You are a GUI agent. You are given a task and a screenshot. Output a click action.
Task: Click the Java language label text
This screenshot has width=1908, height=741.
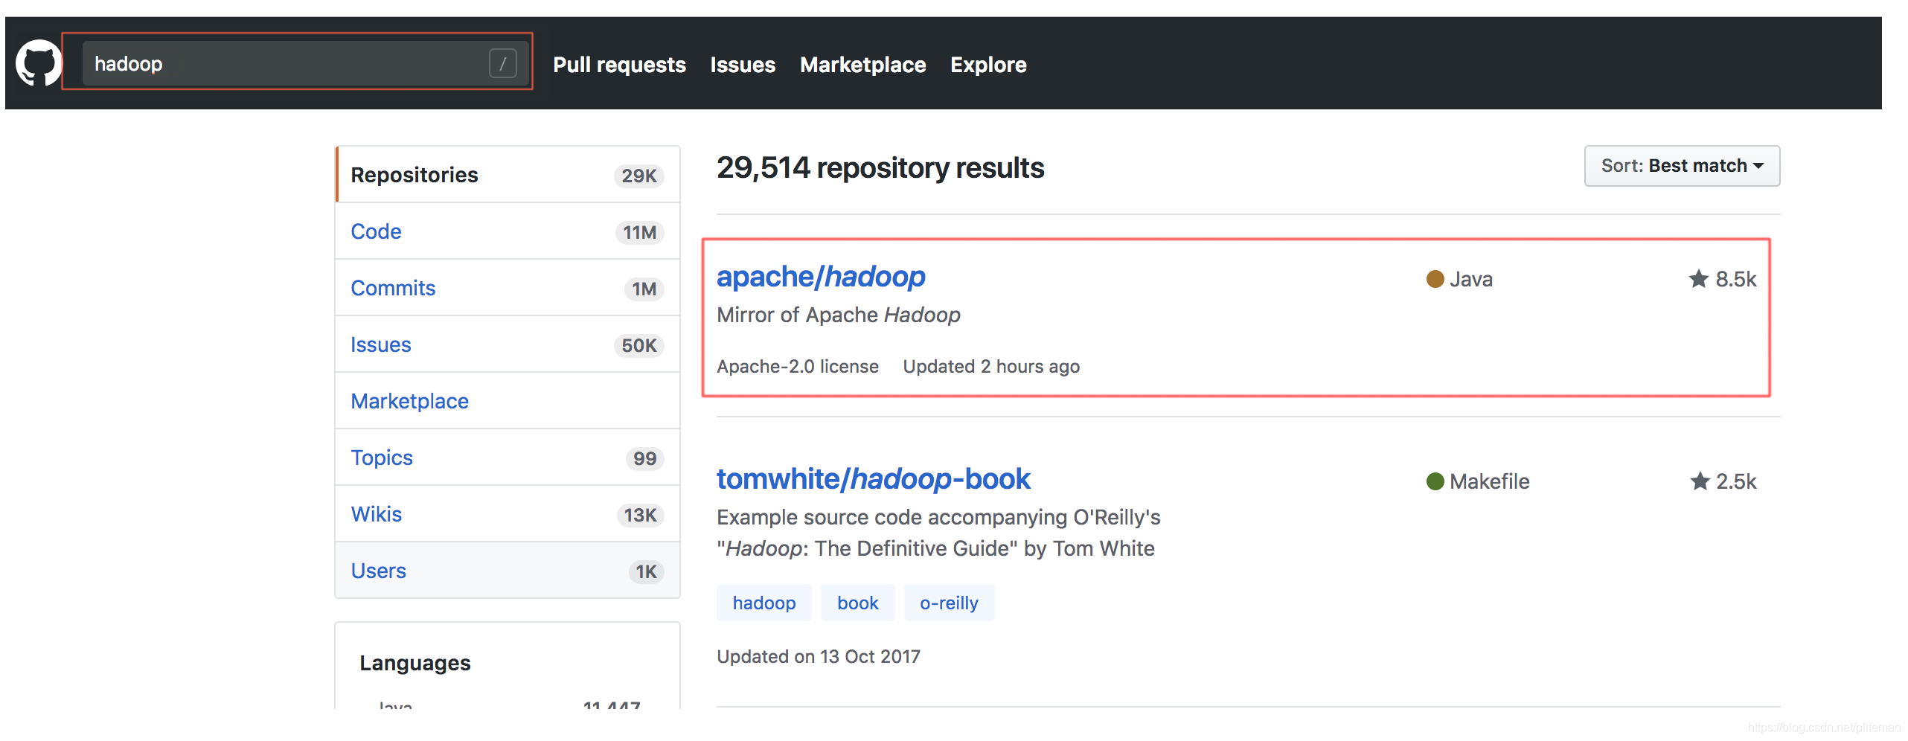1471,279
